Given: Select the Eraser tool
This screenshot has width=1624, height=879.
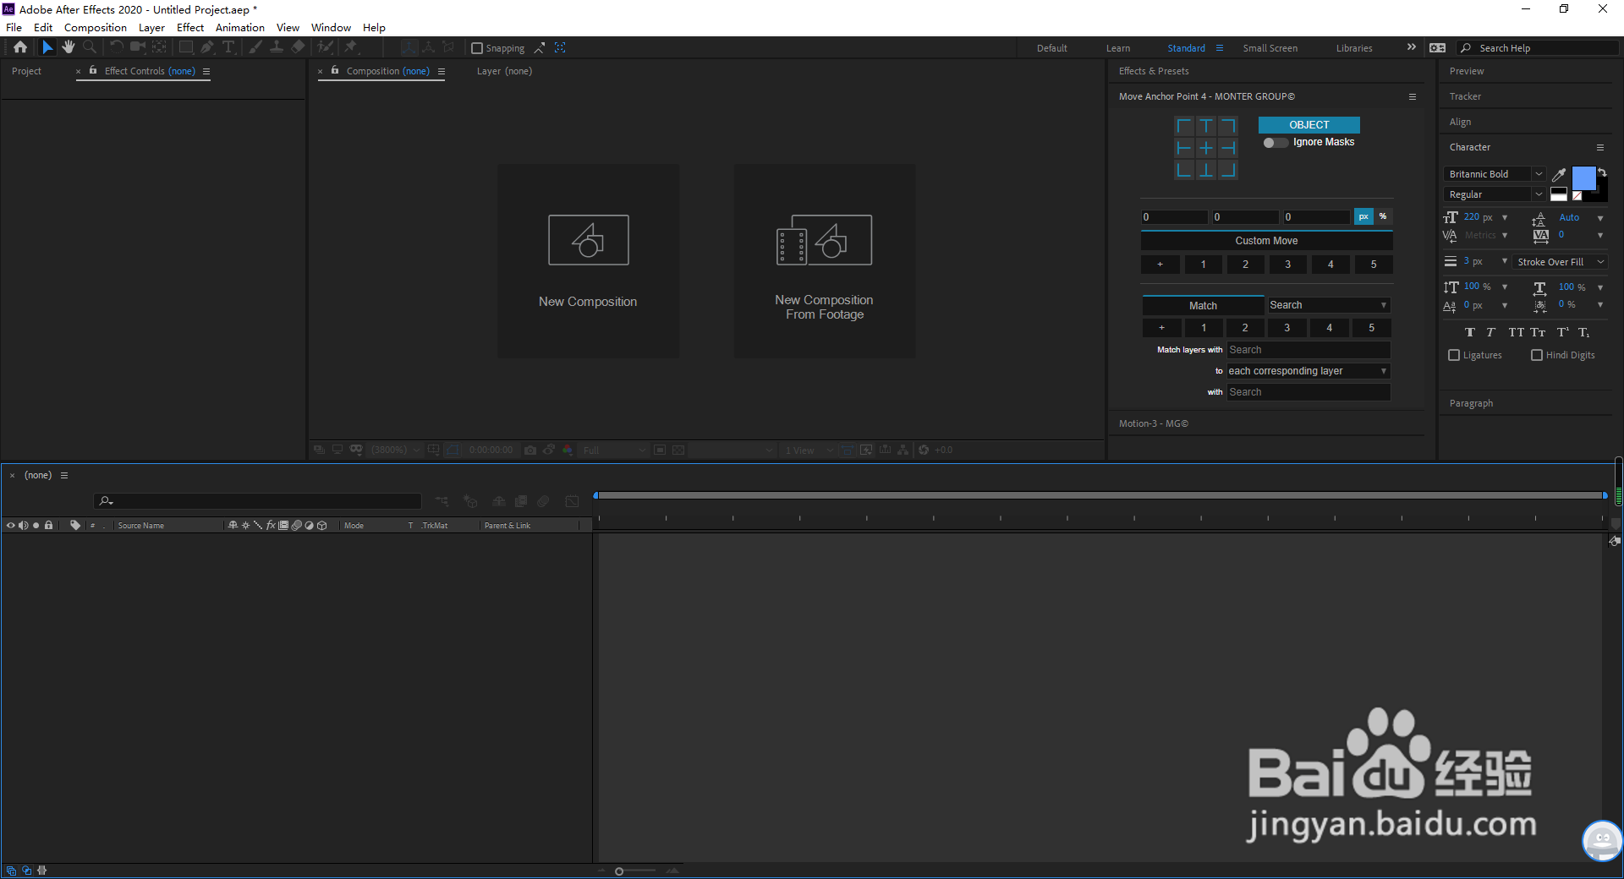Looking at the screenshot, I should (x=298, y=47).
